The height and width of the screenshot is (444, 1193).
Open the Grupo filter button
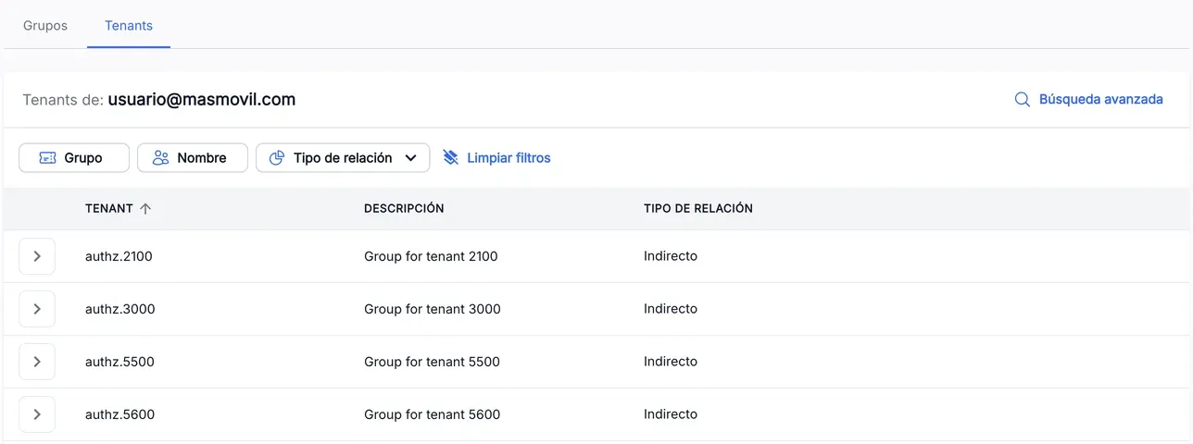73,157
